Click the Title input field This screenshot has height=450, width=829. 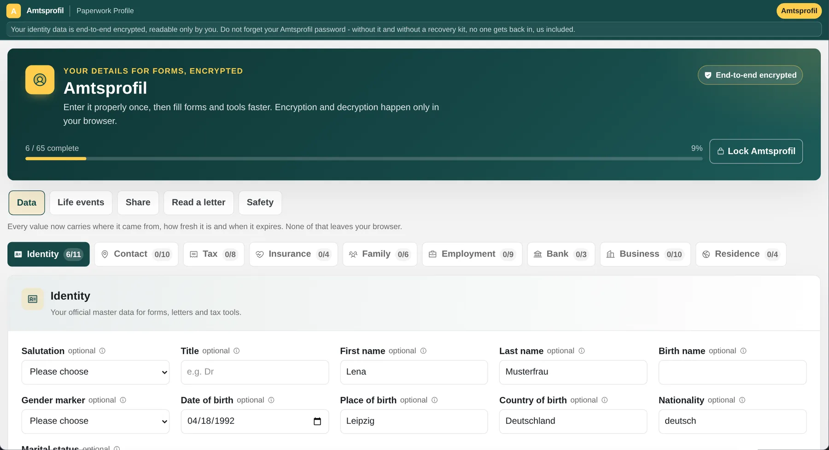(x=255, y=372)
